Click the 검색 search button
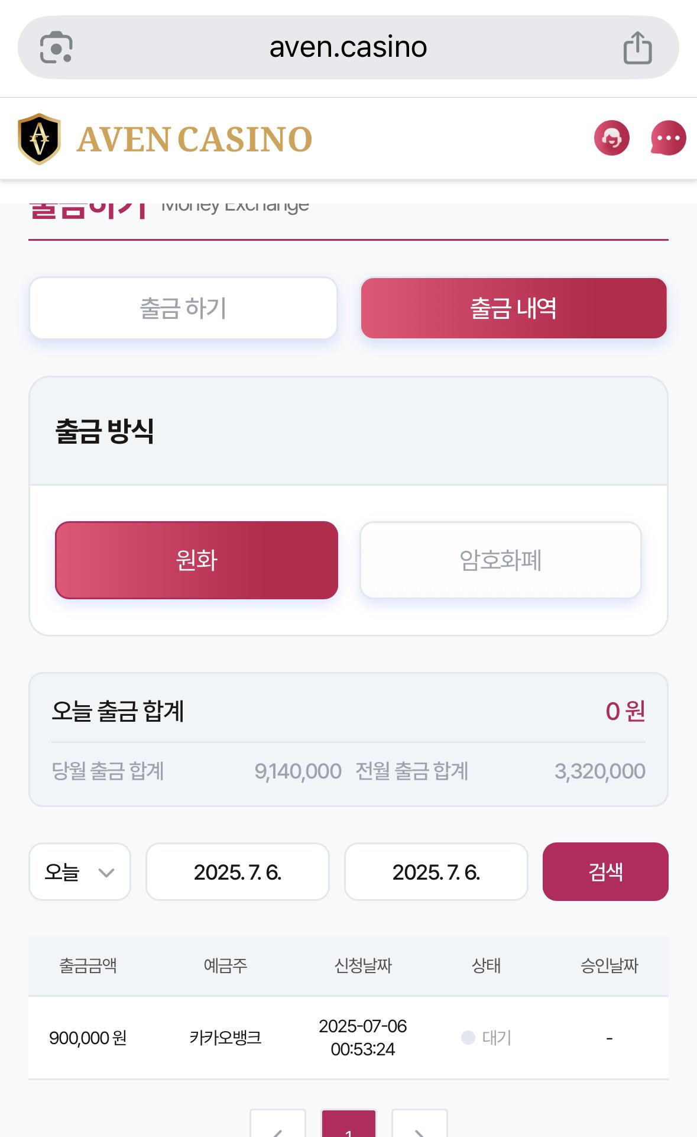This screenshot has width=697, height=1137. point(605,872)
